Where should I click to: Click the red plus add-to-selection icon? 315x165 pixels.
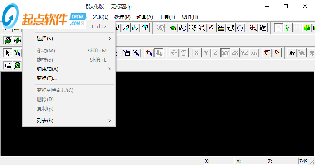[x=149, y=53]
